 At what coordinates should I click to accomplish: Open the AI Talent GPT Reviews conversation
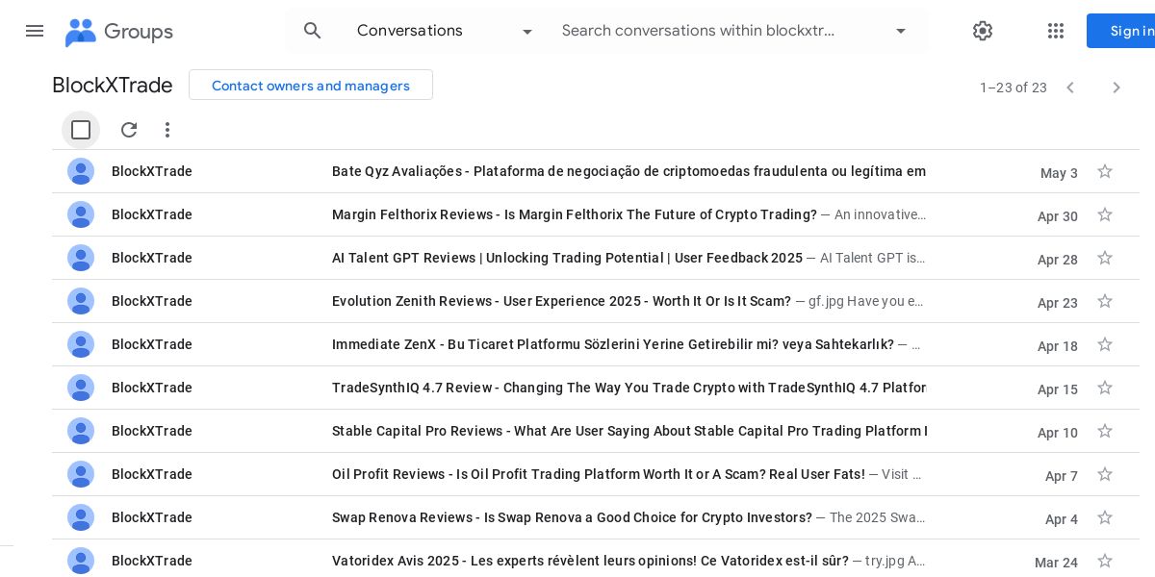[567, 258]
